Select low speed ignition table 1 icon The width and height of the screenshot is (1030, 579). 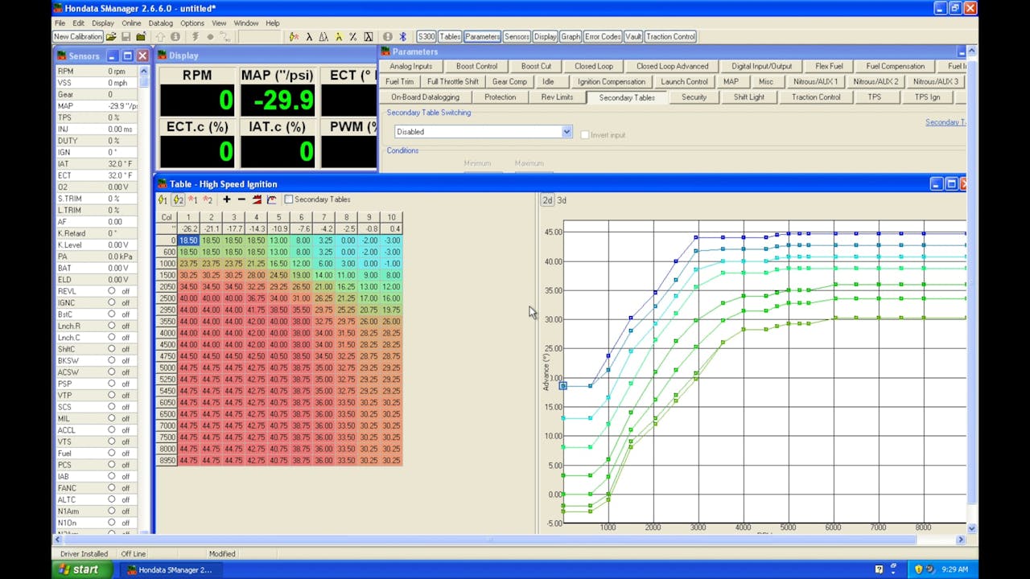(x=163, y=199)
